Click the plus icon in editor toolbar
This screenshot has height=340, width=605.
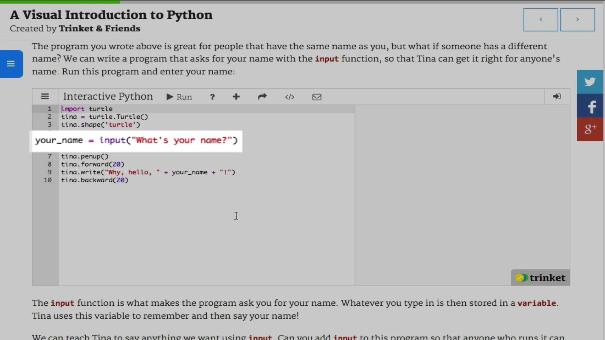(236, 97)
